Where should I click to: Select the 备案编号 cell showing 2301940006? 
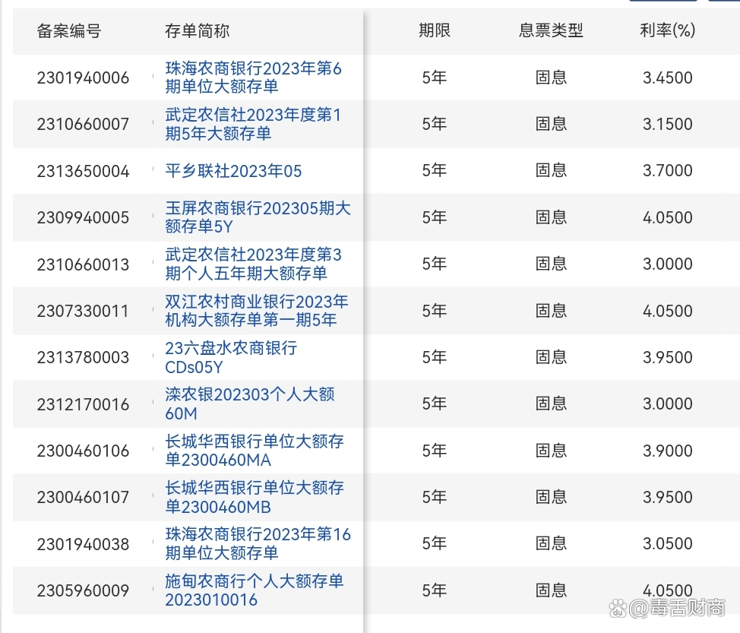(x=83, y=78)
